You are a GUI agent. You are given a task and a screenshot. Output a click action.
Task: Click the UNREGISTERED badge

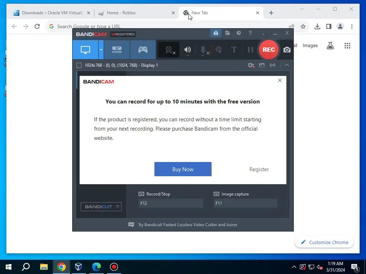click(123, 34)
